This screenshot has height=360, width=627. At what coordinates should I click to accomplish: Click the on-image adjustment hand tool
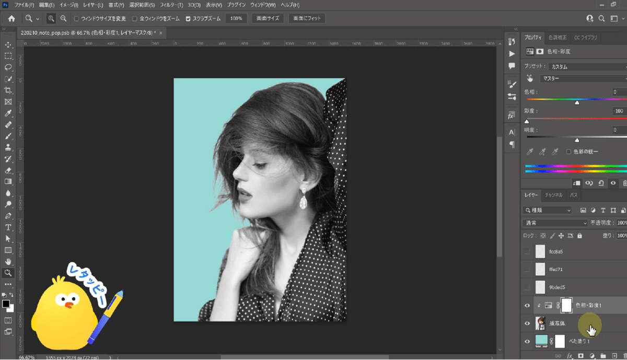point(530,78)
